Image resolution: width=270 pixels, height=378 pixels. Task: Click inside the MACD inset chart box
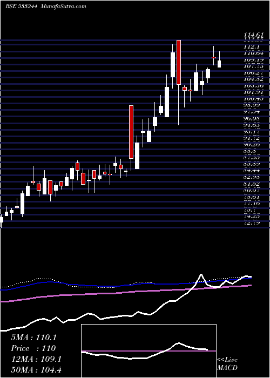tap(148, 351)
